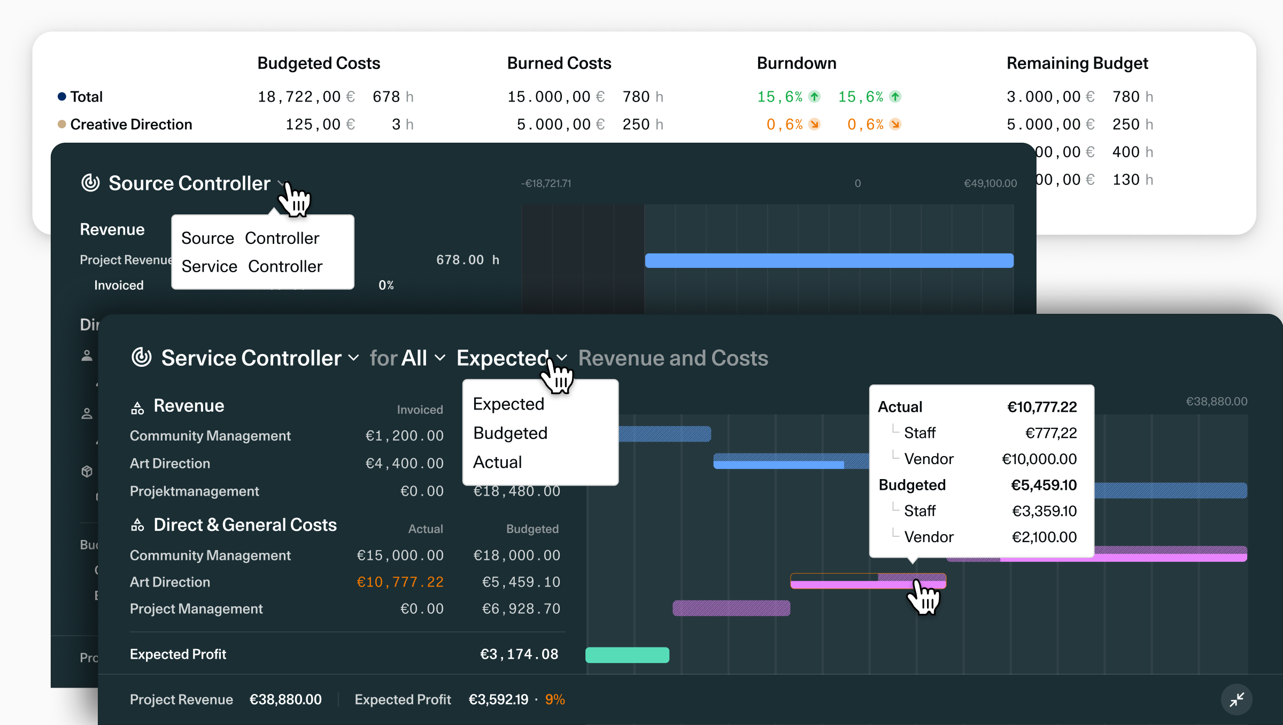
Task: Click Community Management under Direct & General Costs
Action: [210, 556]
